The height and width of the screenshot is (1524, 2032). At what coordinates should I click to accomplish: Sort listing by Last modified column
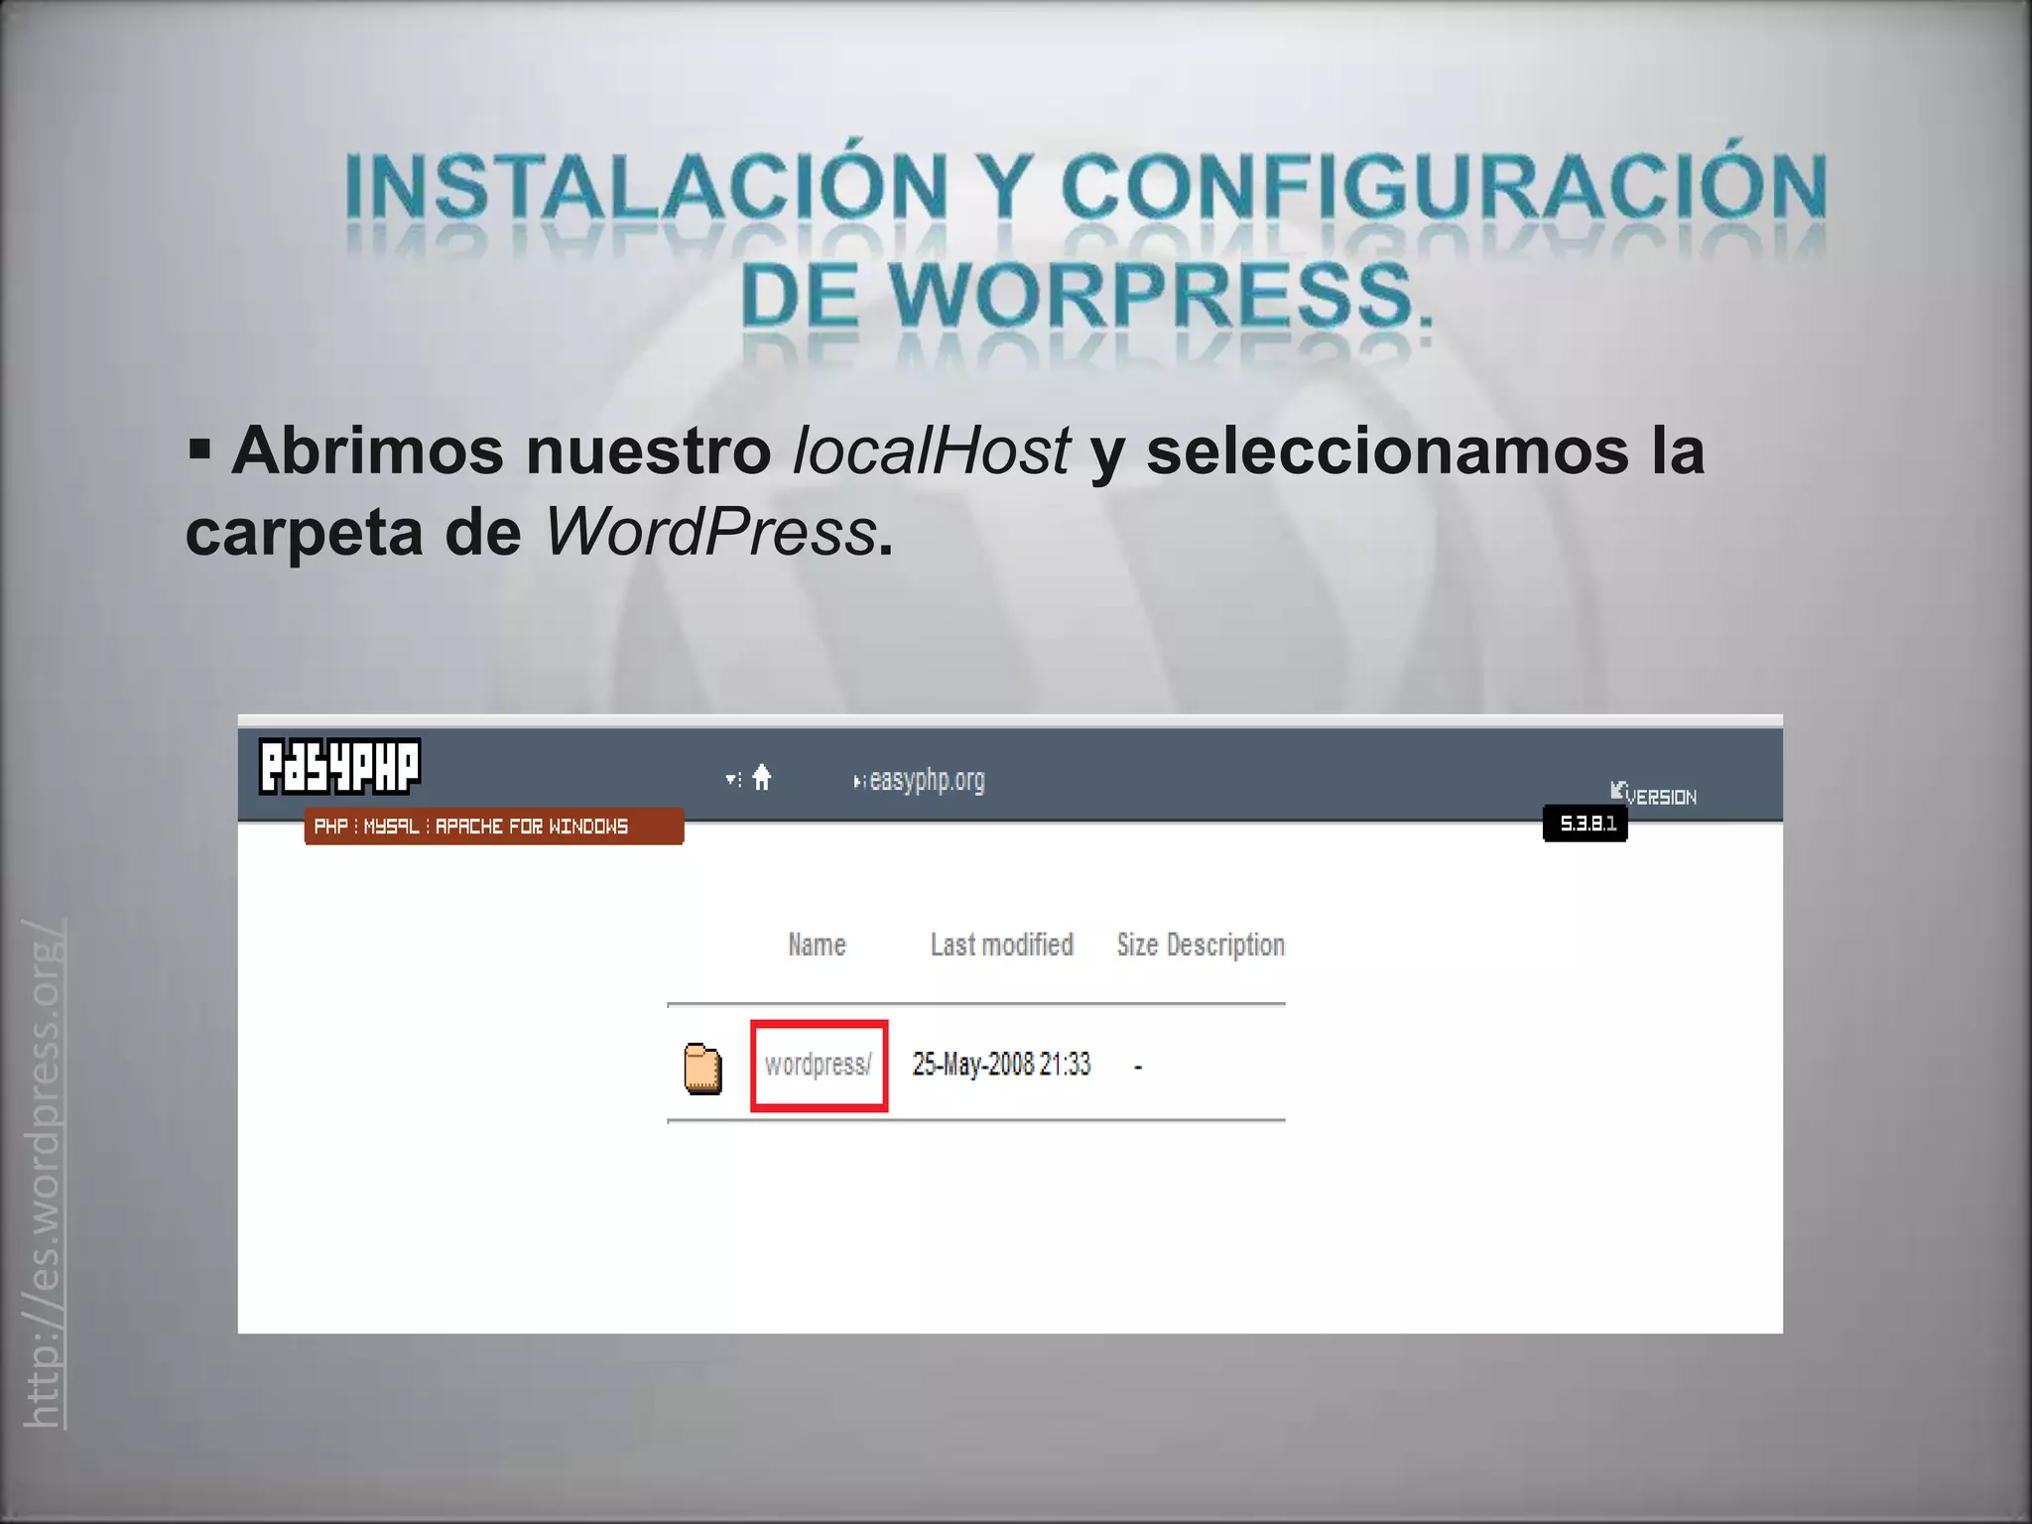point(1001,945)
